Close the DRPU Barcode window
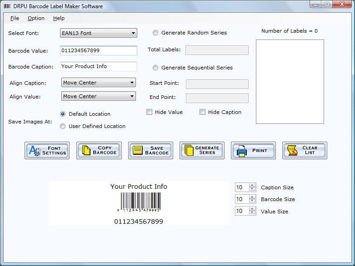Screen dimensions: 355x266 [342, 4]
